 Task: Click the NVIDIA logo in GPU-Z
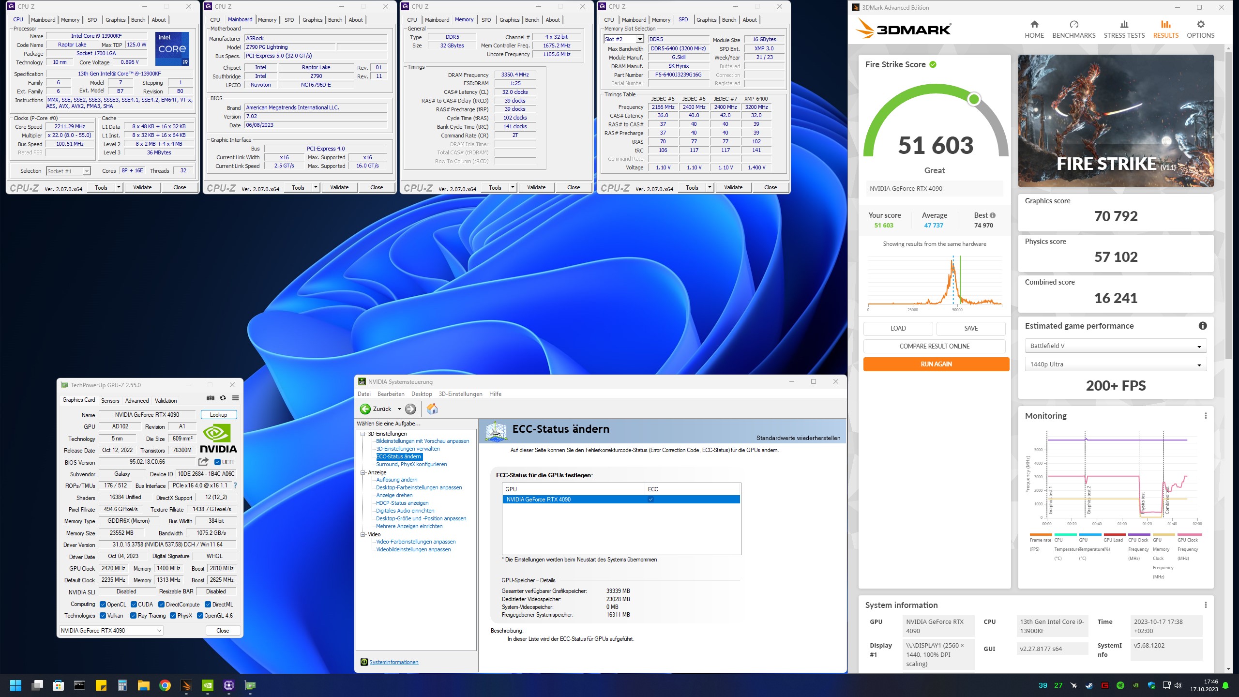(x=219, y=438)
